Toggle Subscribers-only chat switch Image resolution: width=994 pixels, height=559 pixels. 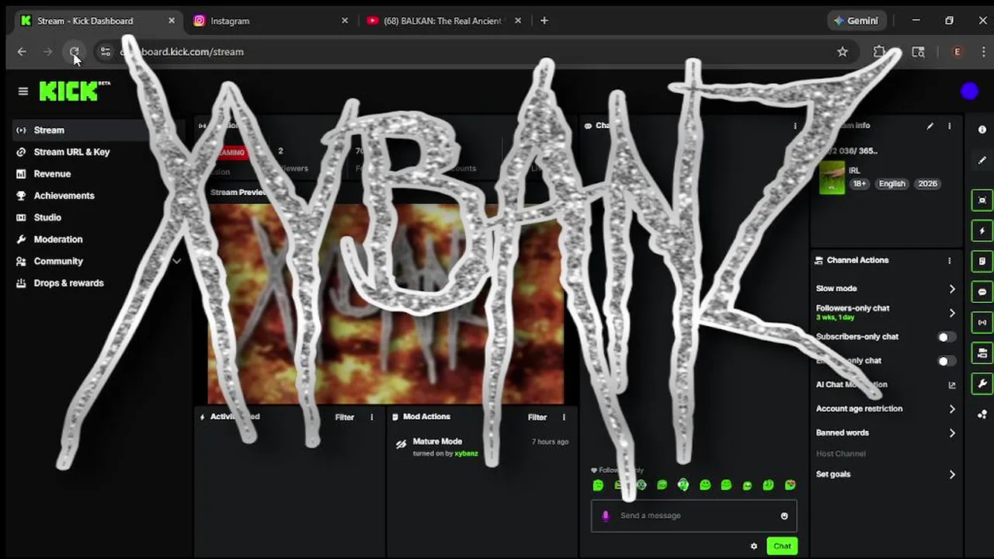(947, 337)
